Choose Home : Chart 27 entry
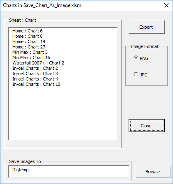Image resolution: width=173 pixels, height=184 pixels. tap(63, 47)
